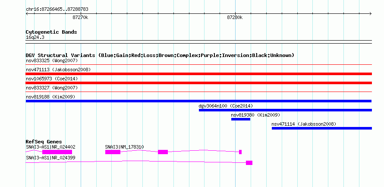Click the dgv3064n100 (Coe2014) label
The image size is (384, 187).
226,106
